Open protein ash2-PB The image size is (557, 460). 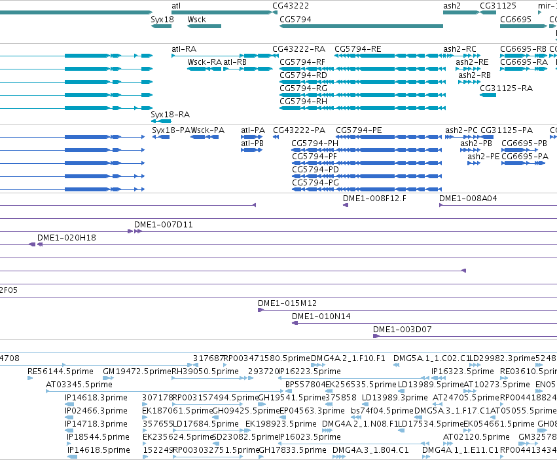(x=476, y=144)
